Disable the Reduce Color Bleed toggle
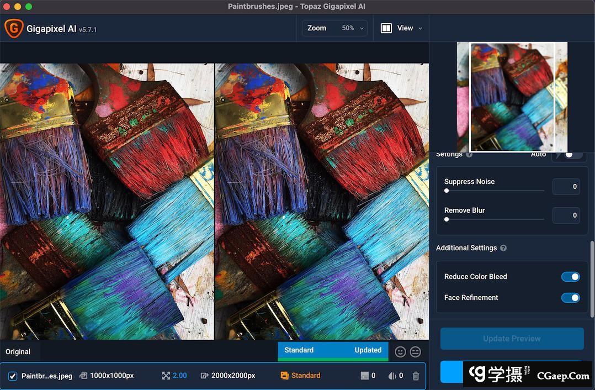The image size is (595, 390). click(570, 277)
